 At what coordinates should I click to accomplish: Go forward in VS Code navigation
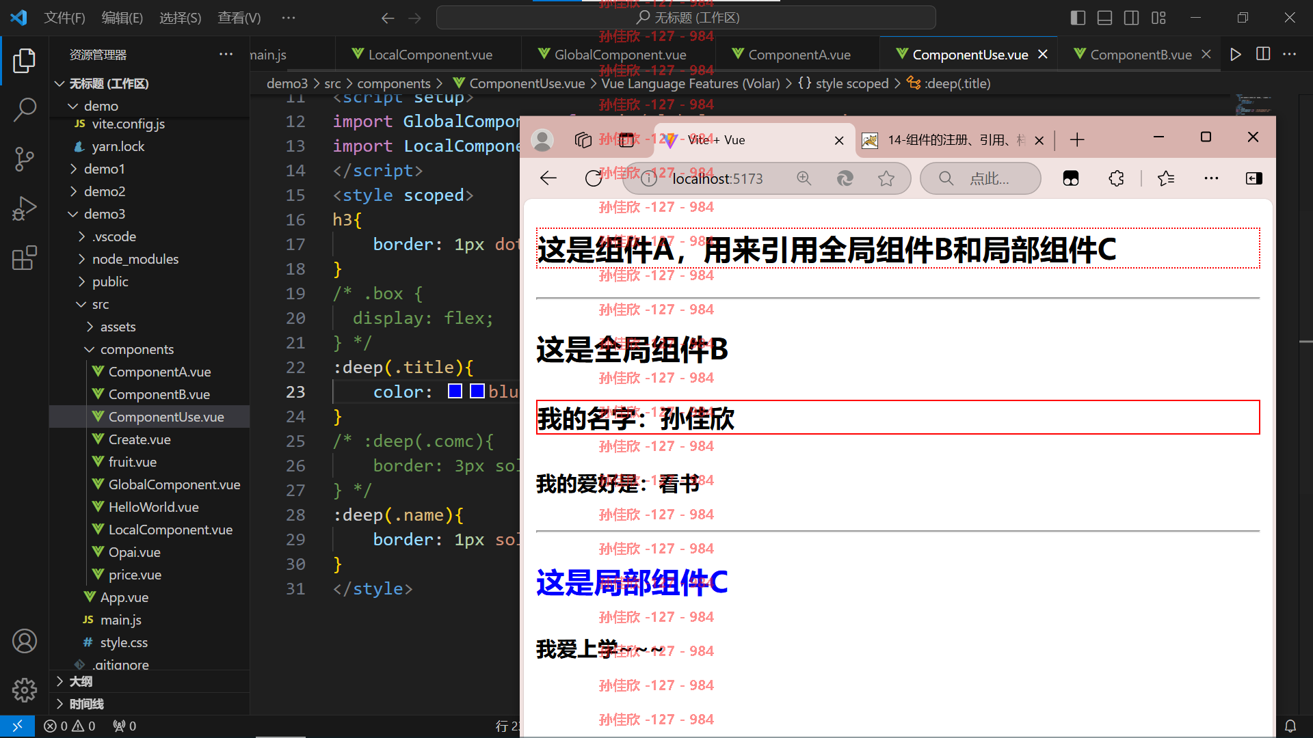pos(415,18)
